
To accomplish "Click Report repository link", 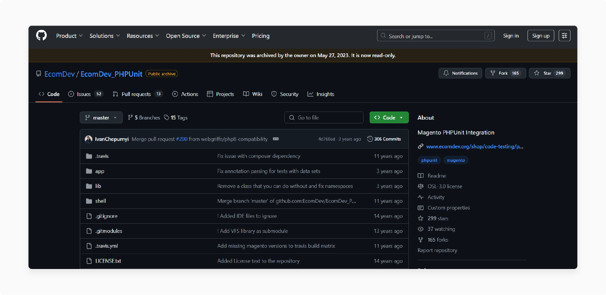I will [437, 250].
